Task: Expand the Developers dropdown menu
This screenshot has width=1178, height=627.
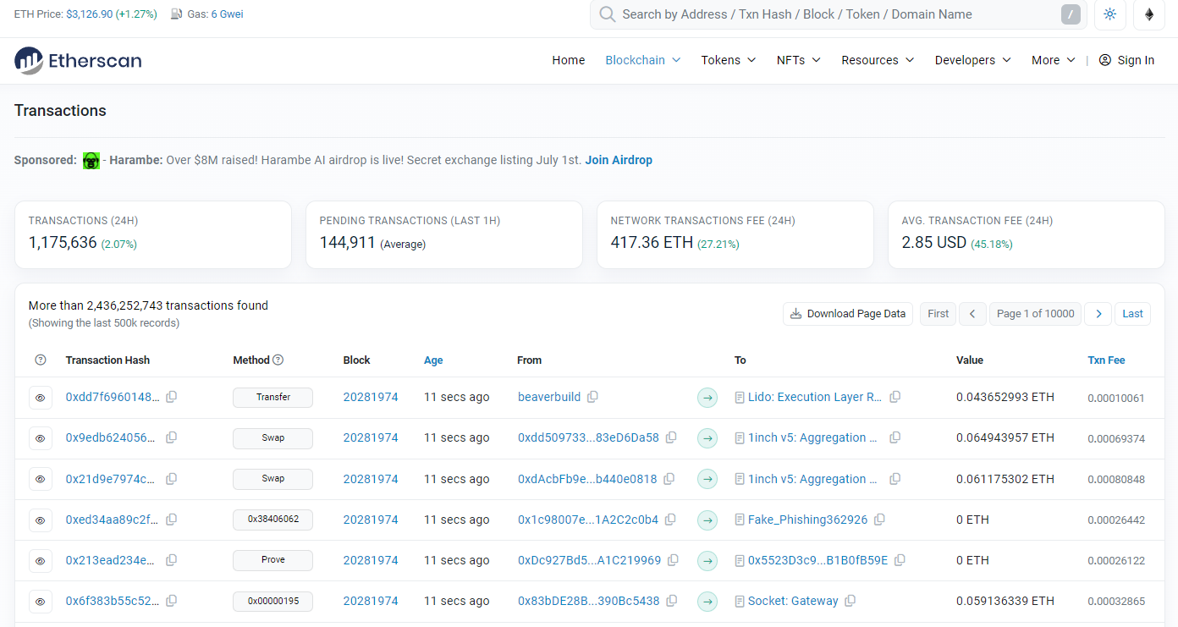Action: pyautogui.click(x=972, y=60)
